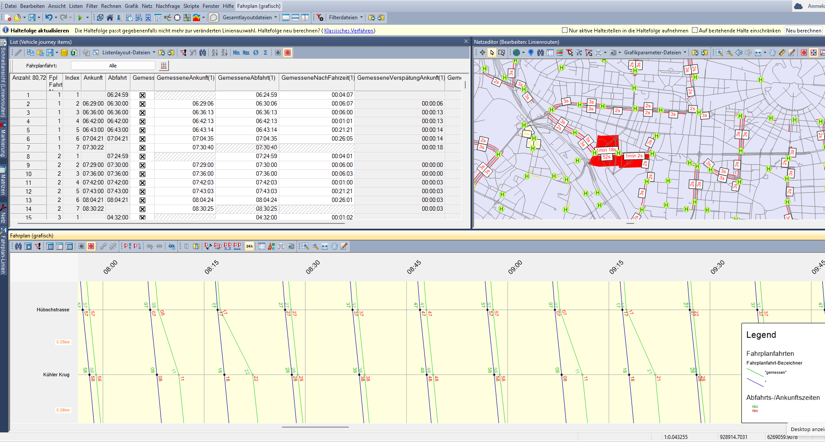Export list to Excel icon
The height and width of the screenshot is (442, 825).
pos(74,53)
